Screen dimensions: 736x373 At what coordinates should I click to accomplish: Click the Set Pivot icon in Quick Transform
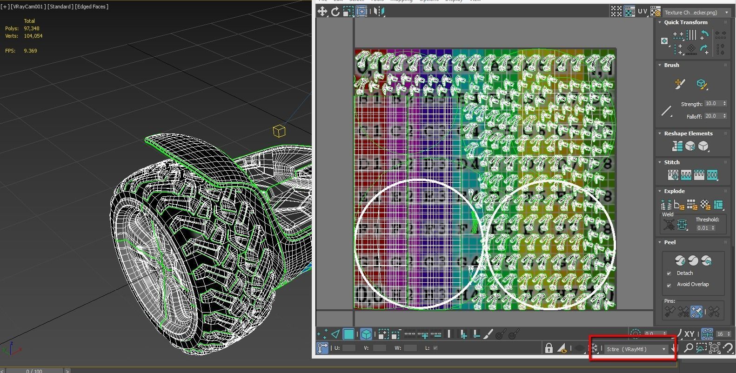pos(664,41)
